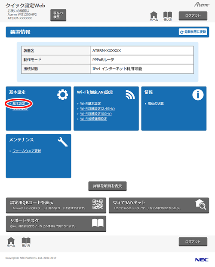Select IPv4 インターネット利用可能 status text
This screenshot has width=215, height=267.
[117, 69]
